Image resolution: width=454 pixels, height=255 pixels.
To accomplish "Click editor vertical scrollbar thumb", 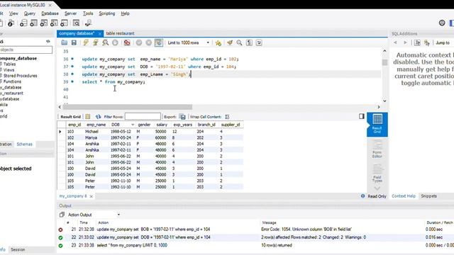I will 384,62.
